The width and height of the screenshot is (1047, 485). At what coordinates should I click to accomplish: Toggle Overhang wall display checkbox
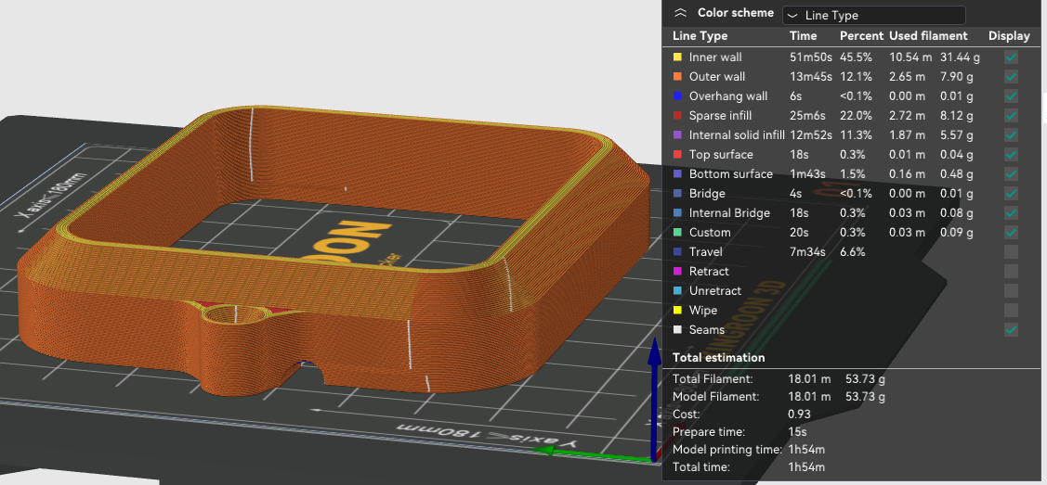point(1011,96)
